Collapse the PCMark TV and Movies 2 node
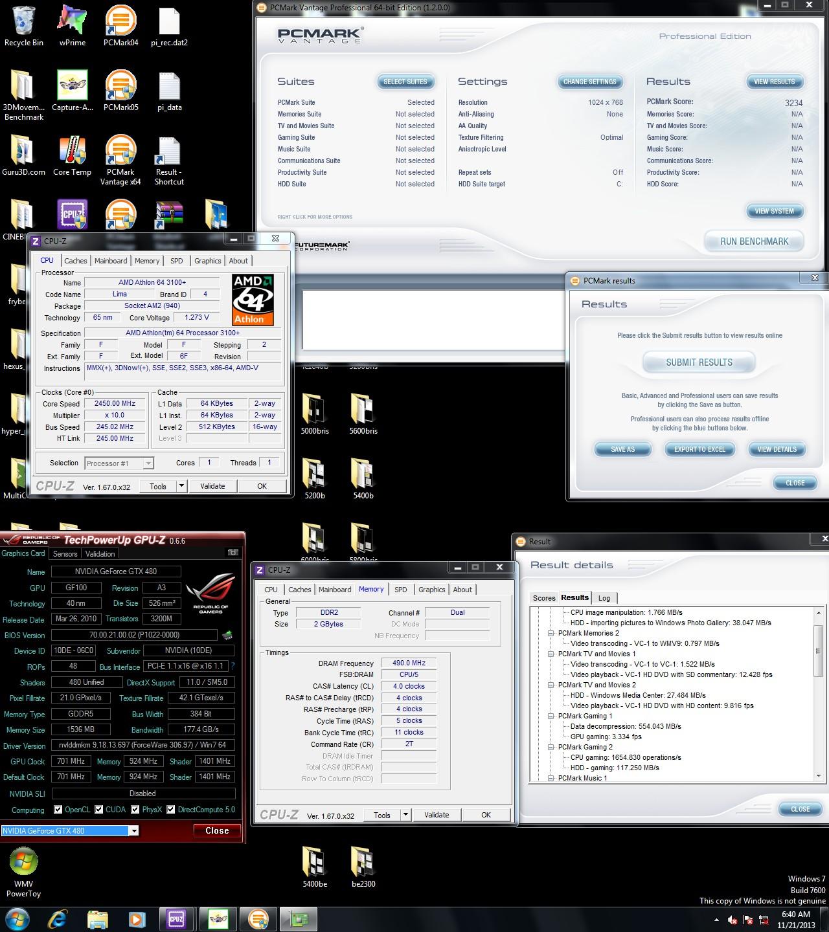Screen dimensions: 829x932 point(551,685)
